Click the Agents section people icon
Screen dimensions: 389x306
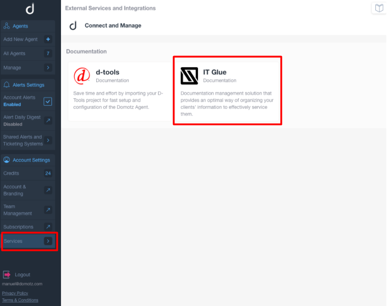(x=6, y=25)
